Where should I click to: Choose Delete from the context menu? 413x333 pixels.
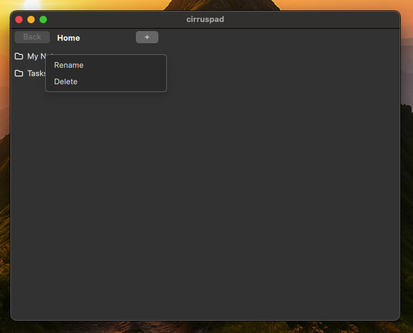[66, 82]
